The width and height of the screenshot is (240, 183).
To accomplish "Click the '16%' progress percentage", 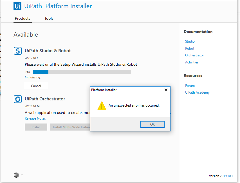I will click(x=28, y=72).
